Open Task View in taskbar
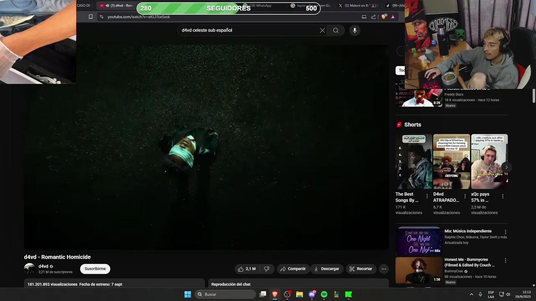The image size is (536, 301). tap(263, 294)
